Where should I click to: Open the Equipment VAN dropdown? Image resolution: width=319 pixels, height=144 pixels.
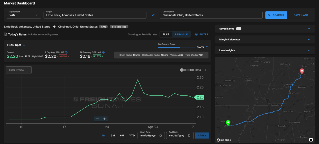click(x=24, y=15)
